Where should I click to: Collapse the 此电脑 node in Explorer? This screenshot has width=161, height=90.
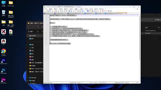(x=28, y=81)
